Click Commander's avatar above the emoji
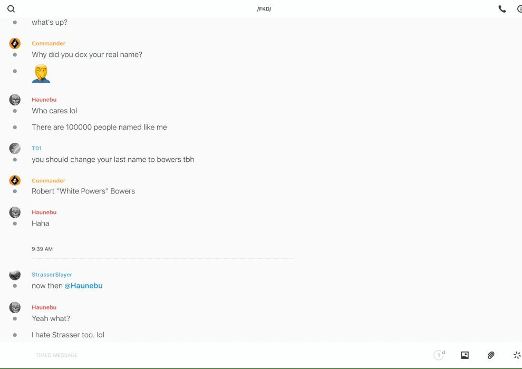 15,43
